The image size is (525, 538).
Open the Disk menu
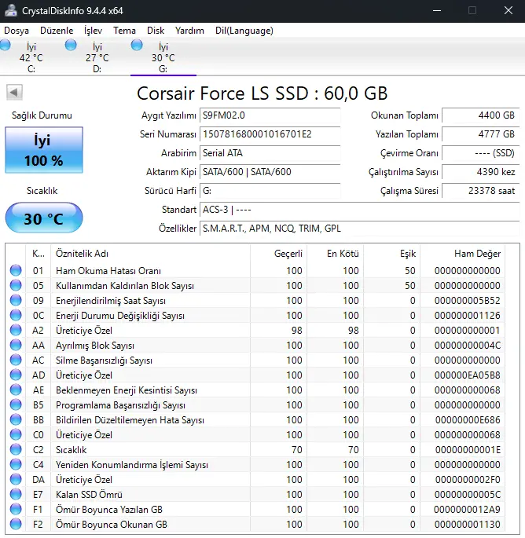[x=156, y=31]
